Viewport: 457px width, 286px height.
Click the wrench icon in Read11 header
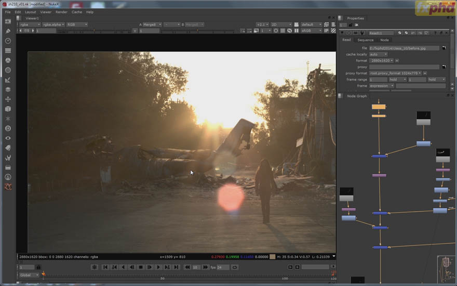362,33
